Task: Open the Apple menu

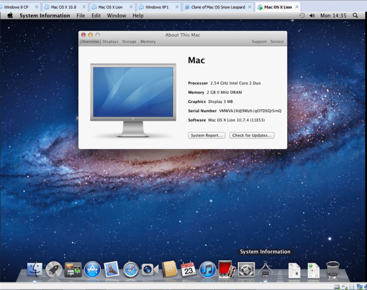Action: tap(10, 16)
